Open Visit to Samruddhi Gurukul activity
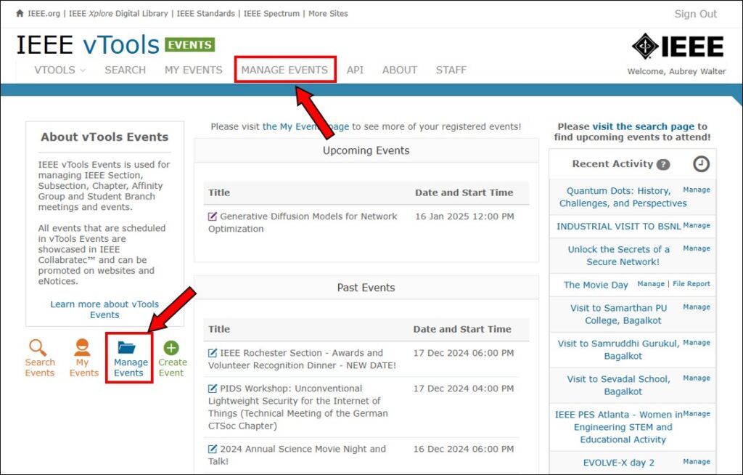Screen dimensions: 743x475 [618, 350]
